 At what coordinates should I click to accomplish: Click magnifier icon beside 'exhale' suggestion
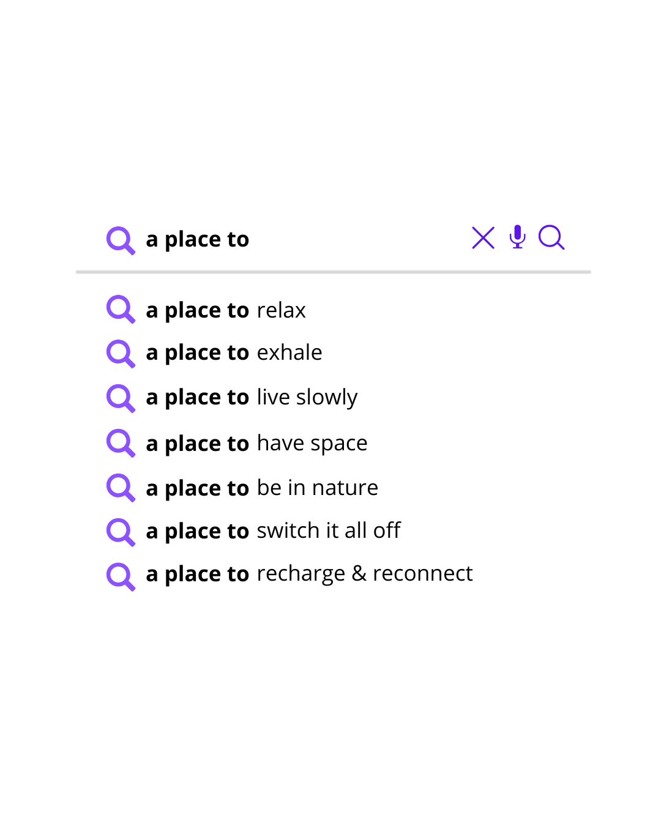coord(121,354)
